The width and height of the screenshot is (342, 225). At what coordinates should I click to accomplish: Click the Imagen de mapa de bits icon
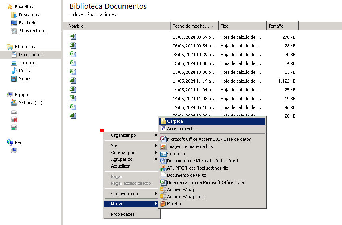[x=163, y=146]
